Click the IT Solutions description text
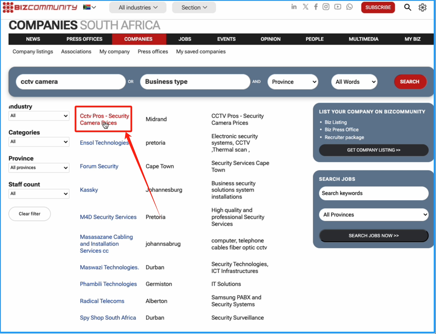Viewport: 436px width, 334px height. (x=226, y=284)
